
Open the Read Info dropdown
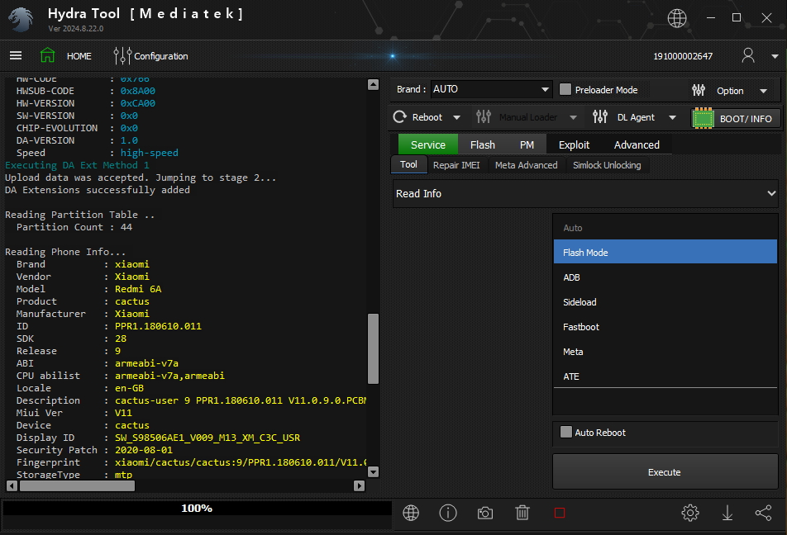(585, 193)
